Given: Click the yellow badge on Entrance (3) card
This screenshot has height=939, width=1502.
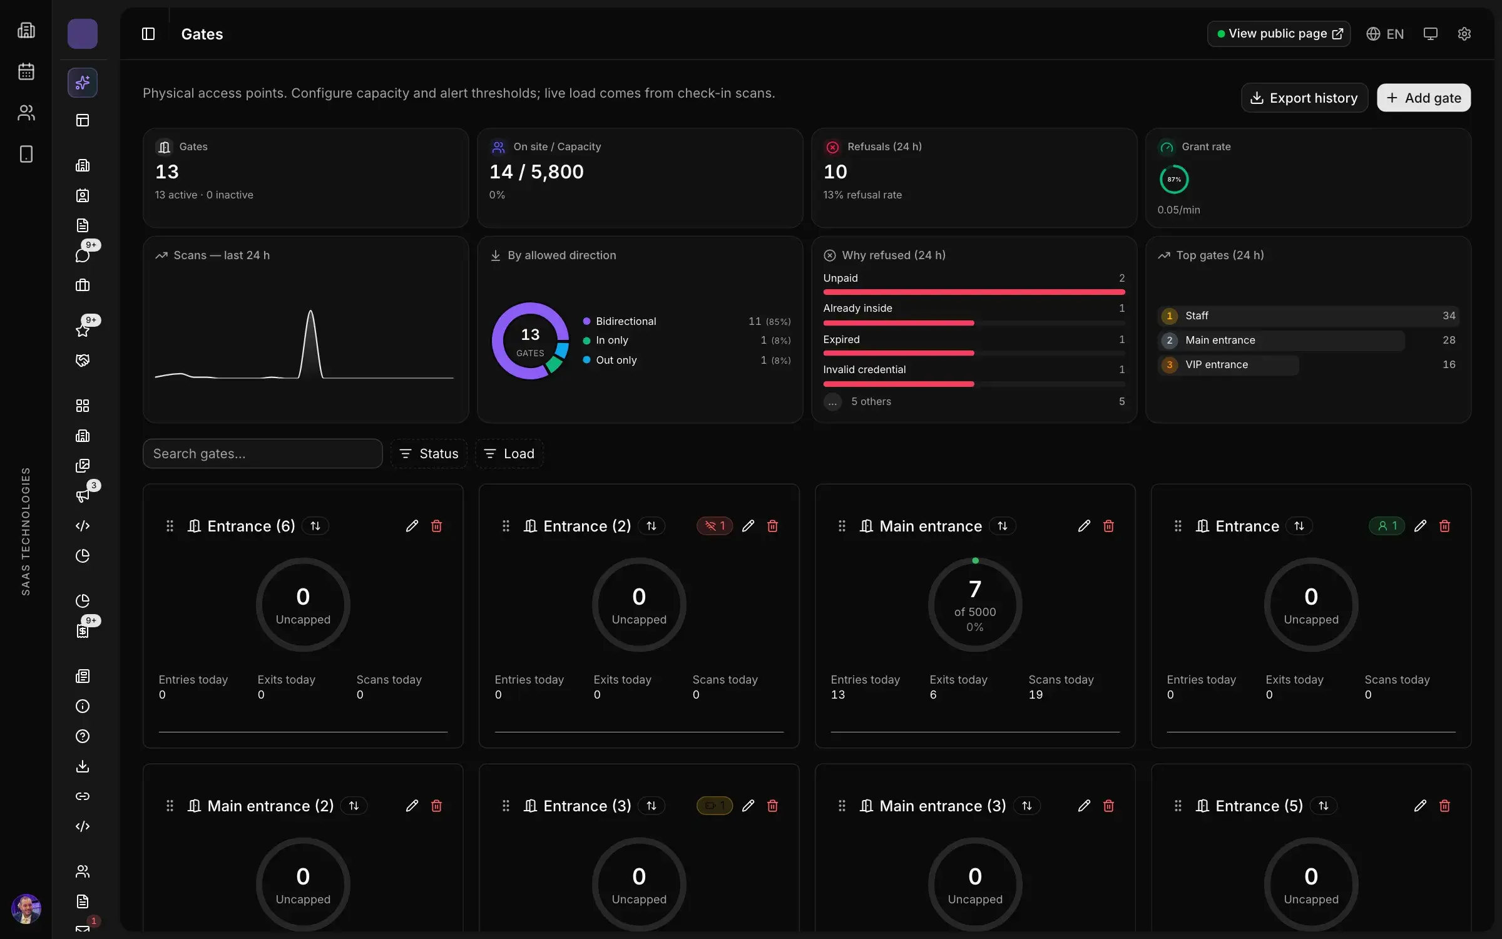Looking at the screenshot, I should (715, 806).
